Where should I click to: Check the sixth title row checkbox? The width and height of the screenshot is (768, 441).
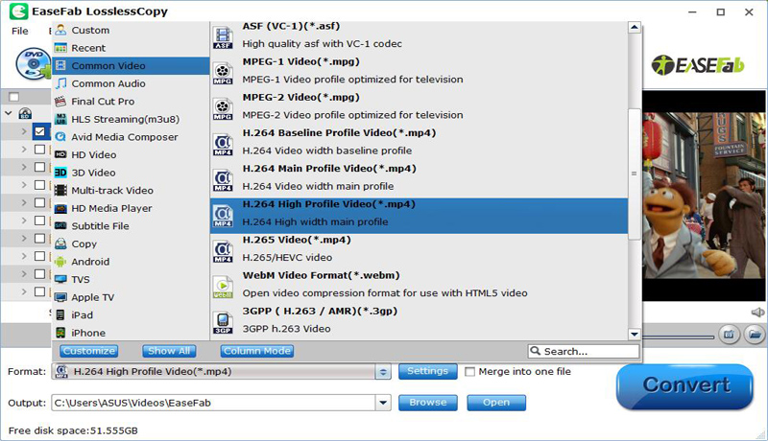click(x=39, y=220)
